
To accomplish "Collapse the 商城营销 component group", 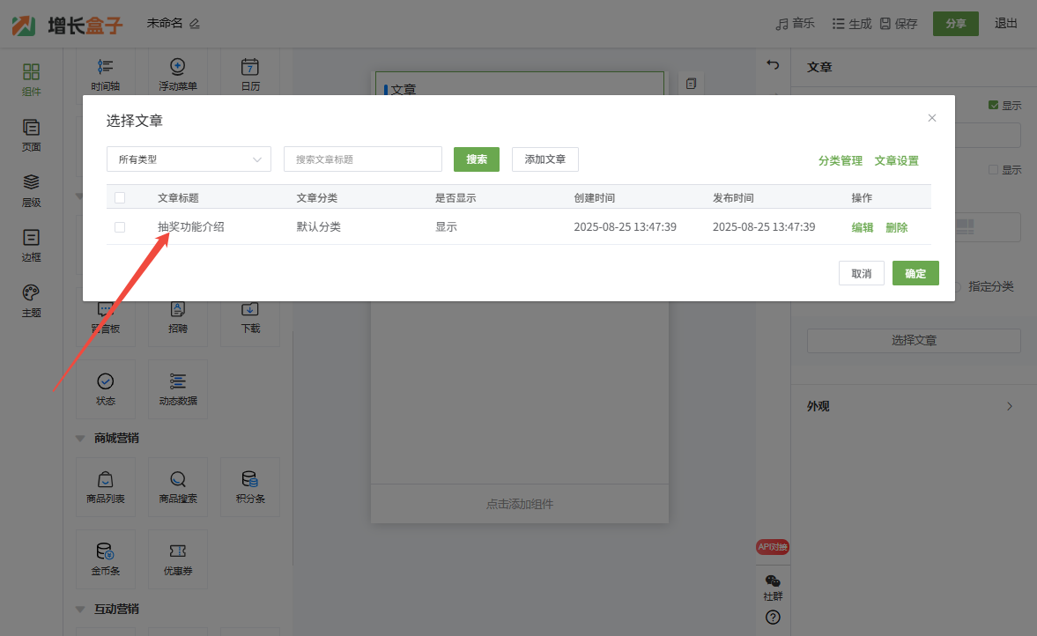I will pos(81,439).
